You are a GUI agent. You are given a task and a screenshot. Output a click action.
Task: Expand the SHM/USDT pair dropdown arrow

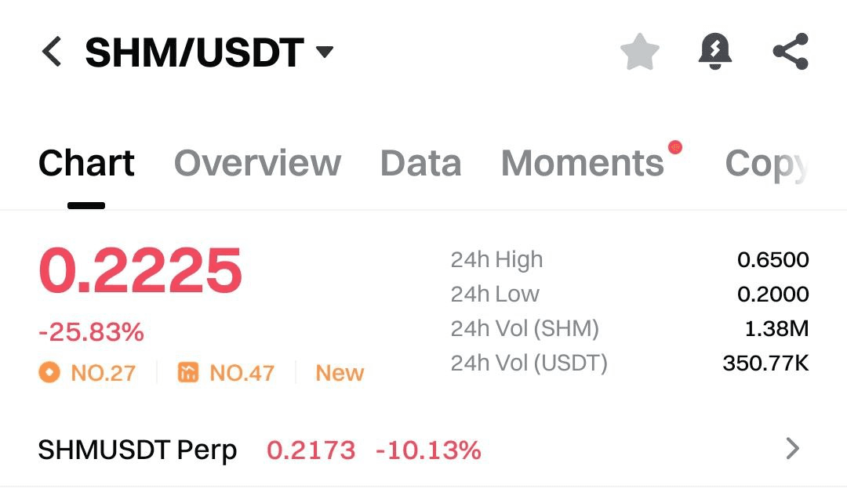click(324, 52)
